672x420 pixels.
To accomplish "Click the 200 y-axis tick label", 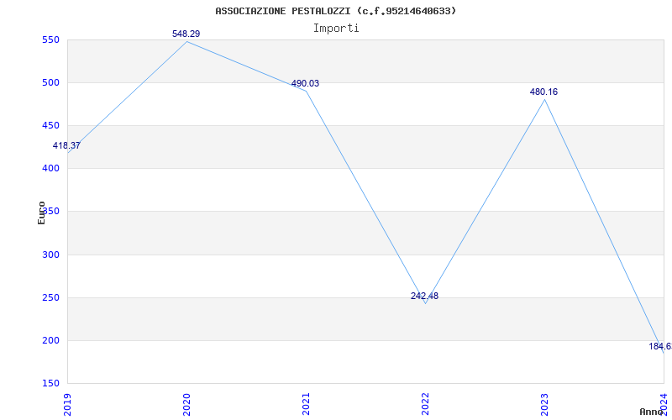I will 50,341.
